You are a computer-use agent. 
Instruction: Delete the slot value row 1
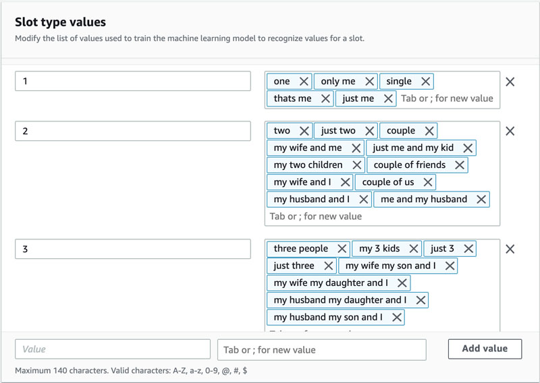pos(510,82)
